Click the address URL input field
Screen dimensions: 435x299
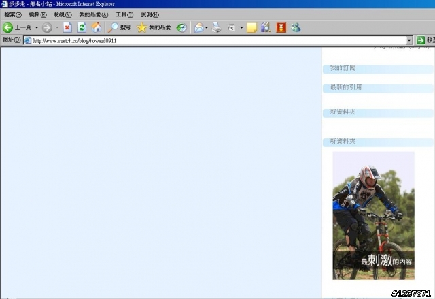(217, 41)
